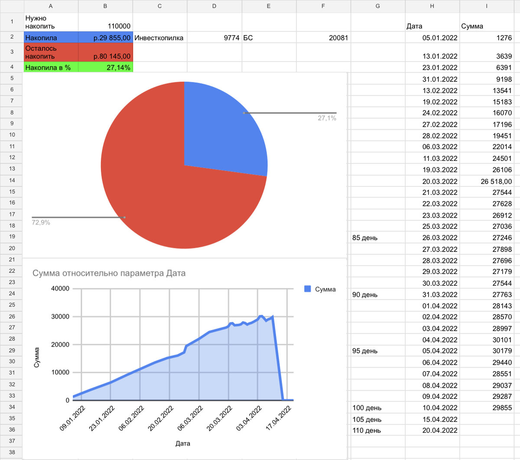Click the 27,1% pie label
Viewport: 520px width, 460px height.
[327, 118]
